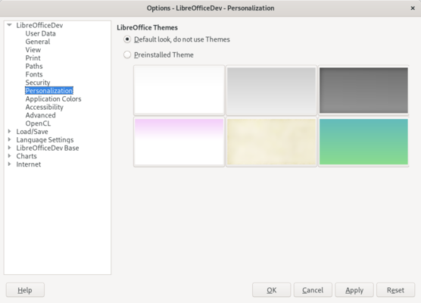The image size is (421, 303).
Task: Open the User Data options page
Action: (41, 33)
